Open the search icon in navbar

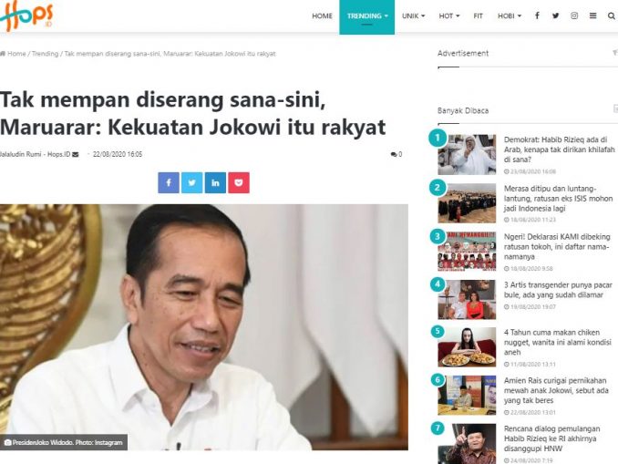[x=611, y=15]
